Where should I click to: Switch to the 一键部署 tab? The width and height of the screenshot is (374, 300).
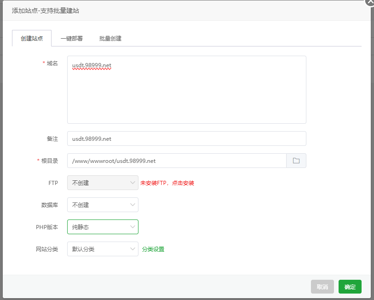tap(72, 39)
